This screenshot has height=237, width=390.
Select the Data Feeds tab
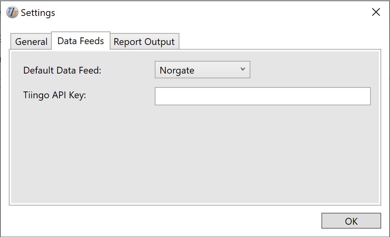click(81, 41)
